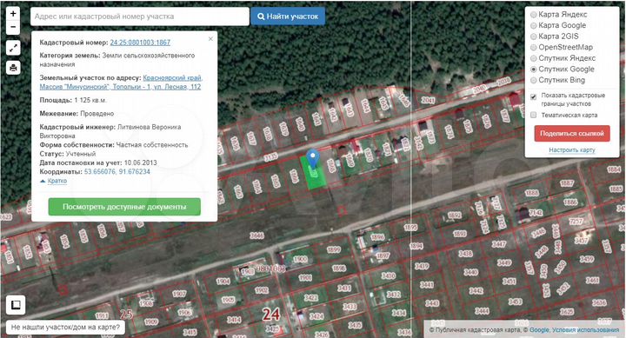The width and height of the screenshot is (626, 338).
Task: Click parcel labeled 3459 on map
Action: (587, 260)
